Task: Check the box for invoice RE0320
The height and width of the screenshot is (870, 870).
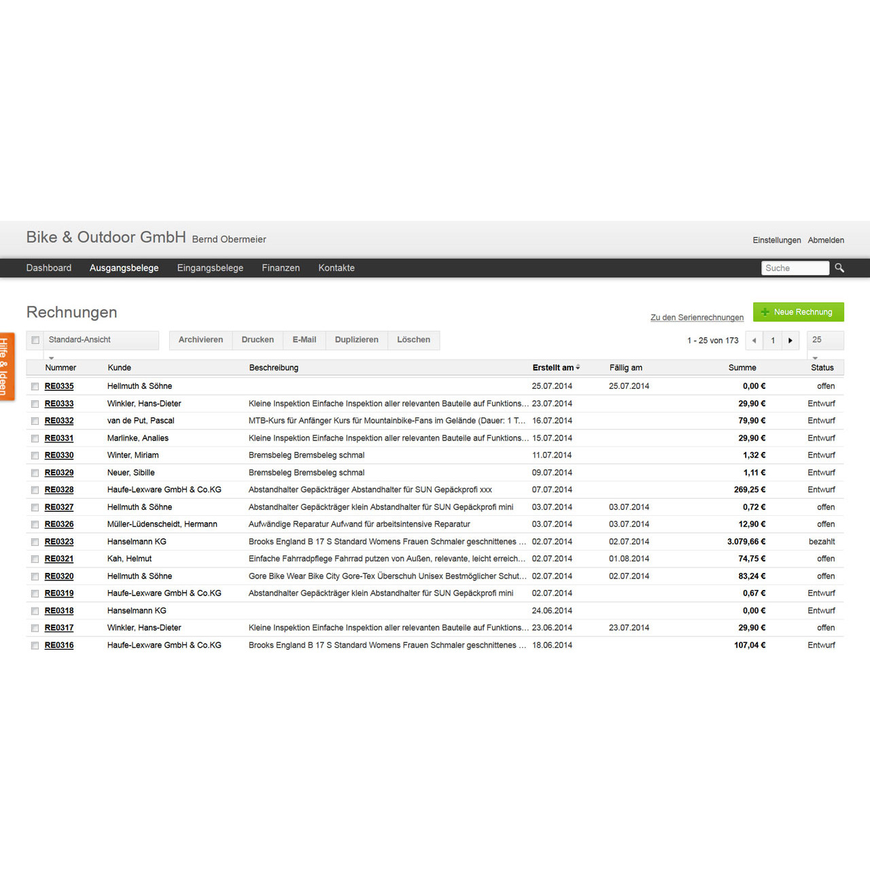Action: tap(35, 576)
